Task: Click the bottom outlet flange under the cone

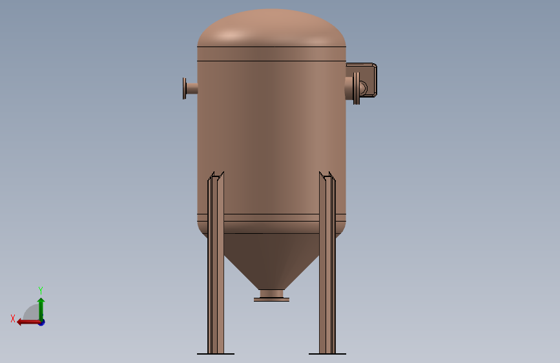Action: [x=271, y=300]
